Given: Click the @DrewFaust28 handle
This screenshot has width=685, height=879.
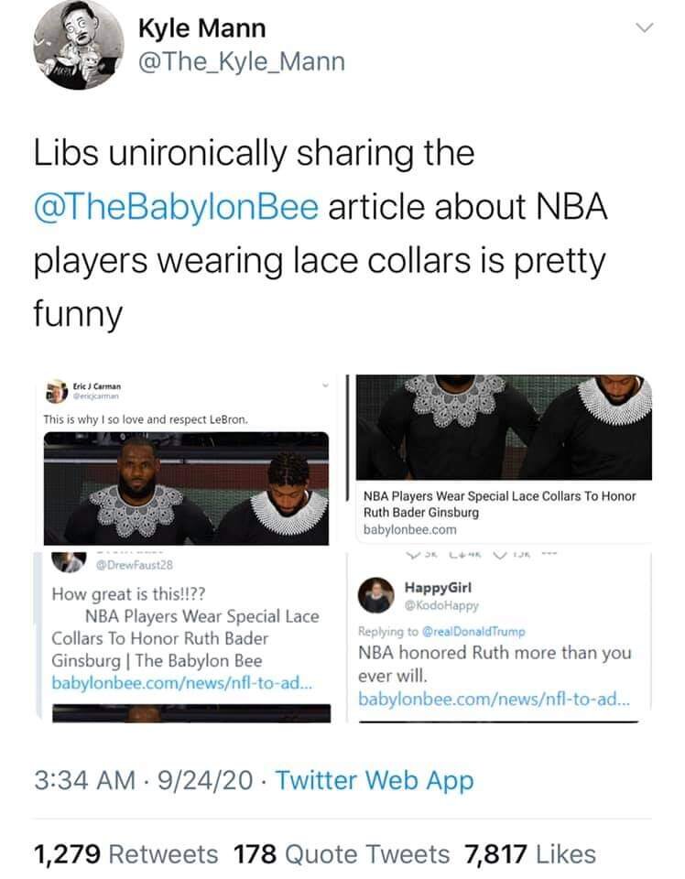Looking at the screenshot, I should click(x=135, y=565).
